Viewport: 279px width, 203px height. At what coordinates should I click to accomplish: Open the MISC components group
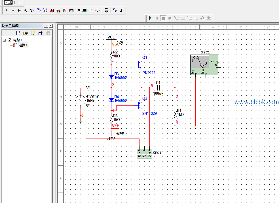tap(78, 10)
